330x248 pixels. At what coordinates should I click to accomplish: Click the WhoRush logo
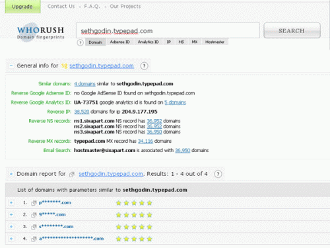pos(41,32)
